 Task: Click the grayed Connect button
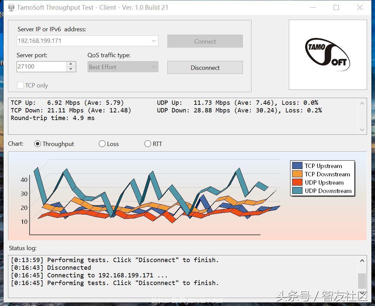point(205,41)
